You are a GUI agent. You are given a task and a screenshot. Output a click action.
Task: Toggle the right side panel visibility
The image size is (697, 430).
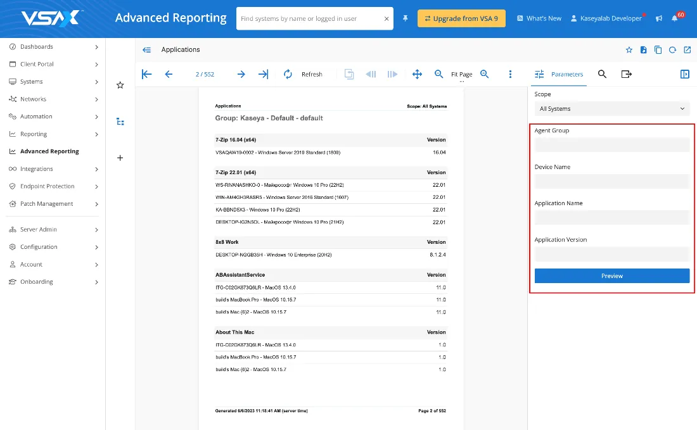(x=684, y=74)
